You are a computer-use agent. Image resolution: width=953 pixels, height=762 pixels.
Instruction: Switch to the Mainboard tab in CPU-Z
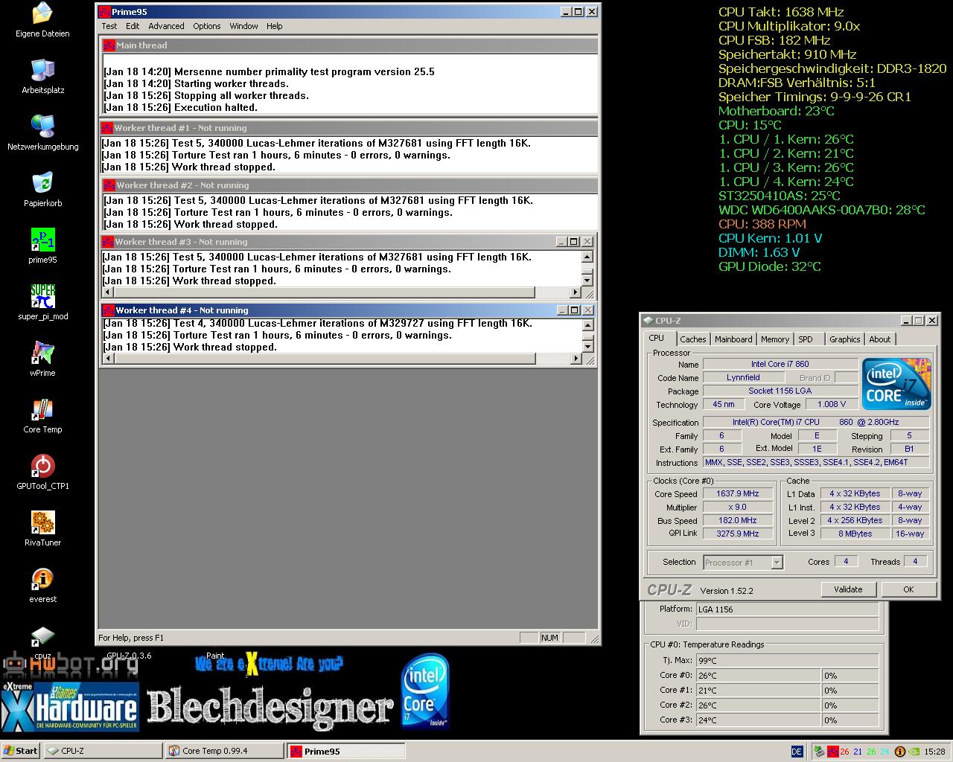(x=733, y=339)
